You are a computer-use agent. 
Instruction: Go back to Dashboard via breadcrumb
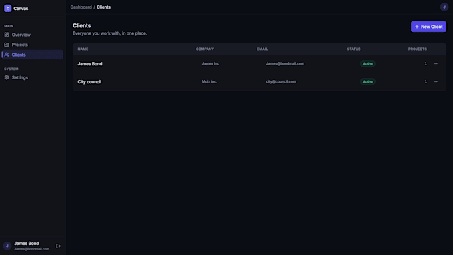click(x=81, y=7)
